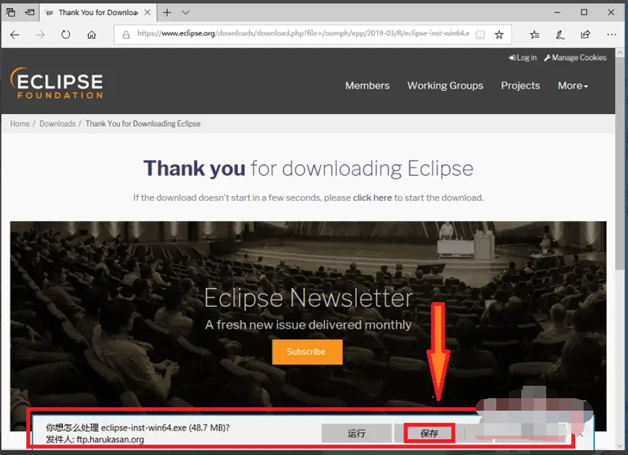Image resolution: width=628 pixels, height=455 pixels.
Task: Click the Share page icon
Action: click(586, 35)
